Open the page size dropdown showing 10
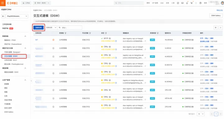This screenshot has height=119, width=224. pos(201,114)
